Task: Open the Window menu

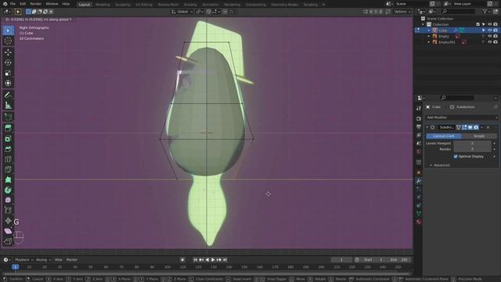Action: point(52,4)
